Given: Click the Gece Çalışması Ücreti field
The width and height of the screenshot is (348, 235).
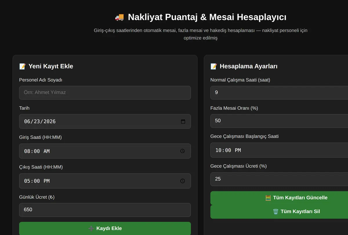Looking at the screenshot, I should click(279, 179).
